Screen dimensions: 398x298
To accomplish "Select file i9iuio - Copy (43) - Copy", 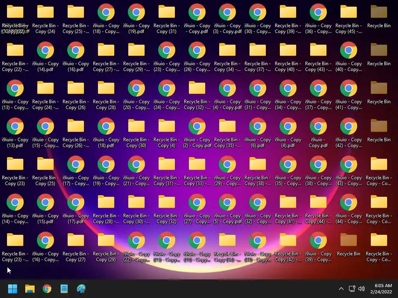I will point(349,171).
